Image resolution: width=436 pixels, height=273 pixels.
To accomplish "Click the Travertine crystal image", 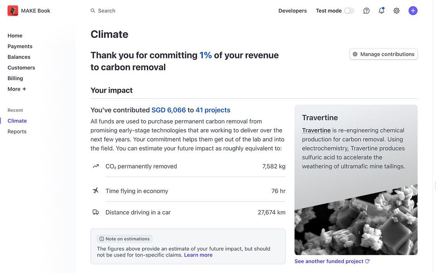I will click(x=356, y=222).
